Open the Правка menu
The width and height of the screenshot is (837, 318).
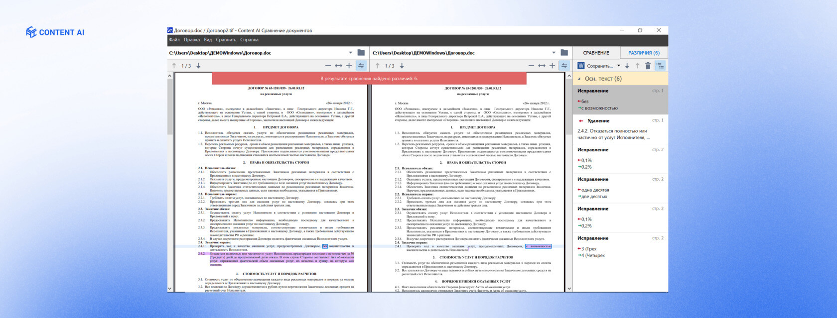(192, 40)
